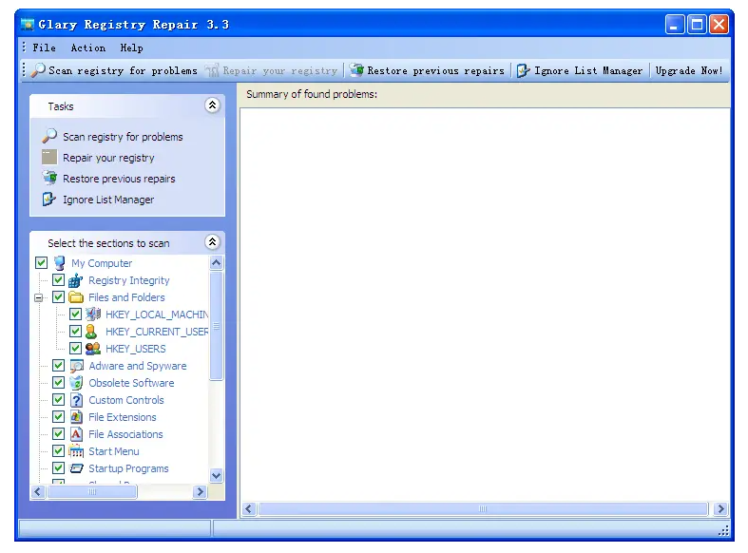748x553 pixels.
Task: Click the magnifier icon in Tasks panel
Action: 49,136
